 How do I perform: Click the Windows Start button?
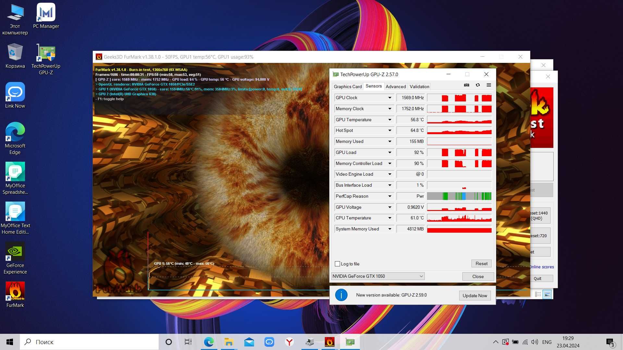pos(10,342)
